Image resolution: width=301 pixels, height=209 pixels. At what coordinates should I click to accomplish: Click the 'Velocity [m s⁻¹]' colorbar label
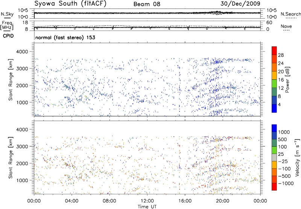click(297, 157)
